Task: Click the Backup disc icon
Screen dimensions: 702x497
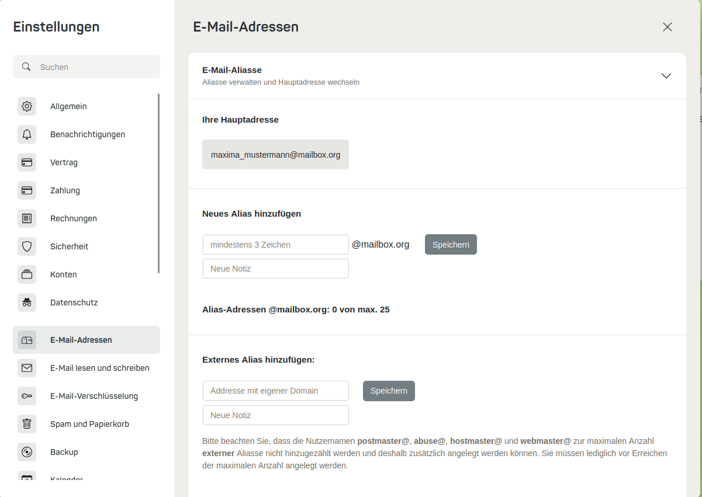Action: [27, 452]
